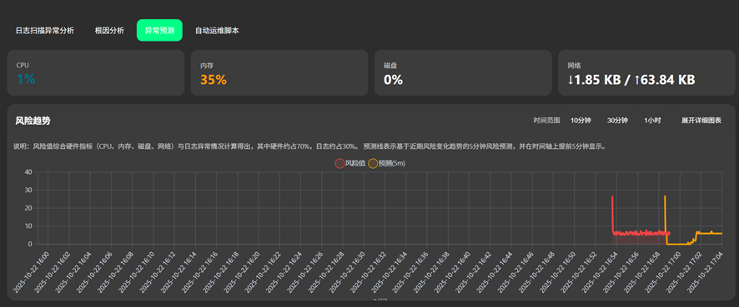Viewport: 739px width, 307px height.
Task: Click the orange 预测(5m) legend circle
Action: (x=373, y=164)
